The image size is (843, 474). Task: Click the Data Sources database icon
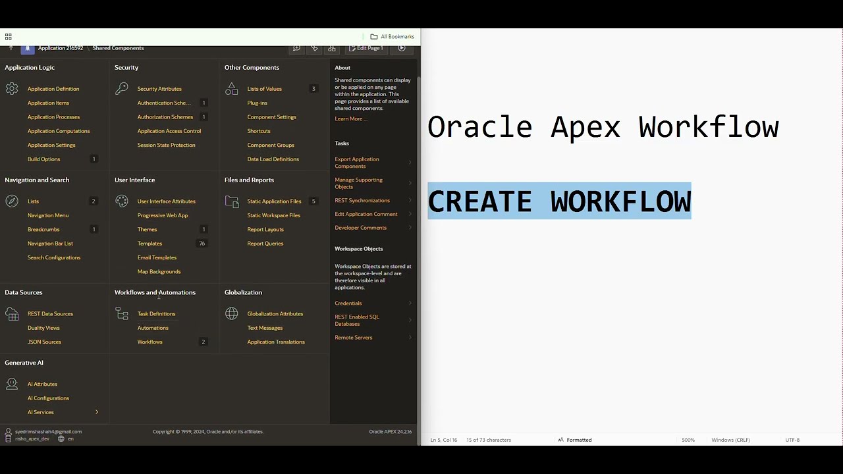tap(12, 313)
